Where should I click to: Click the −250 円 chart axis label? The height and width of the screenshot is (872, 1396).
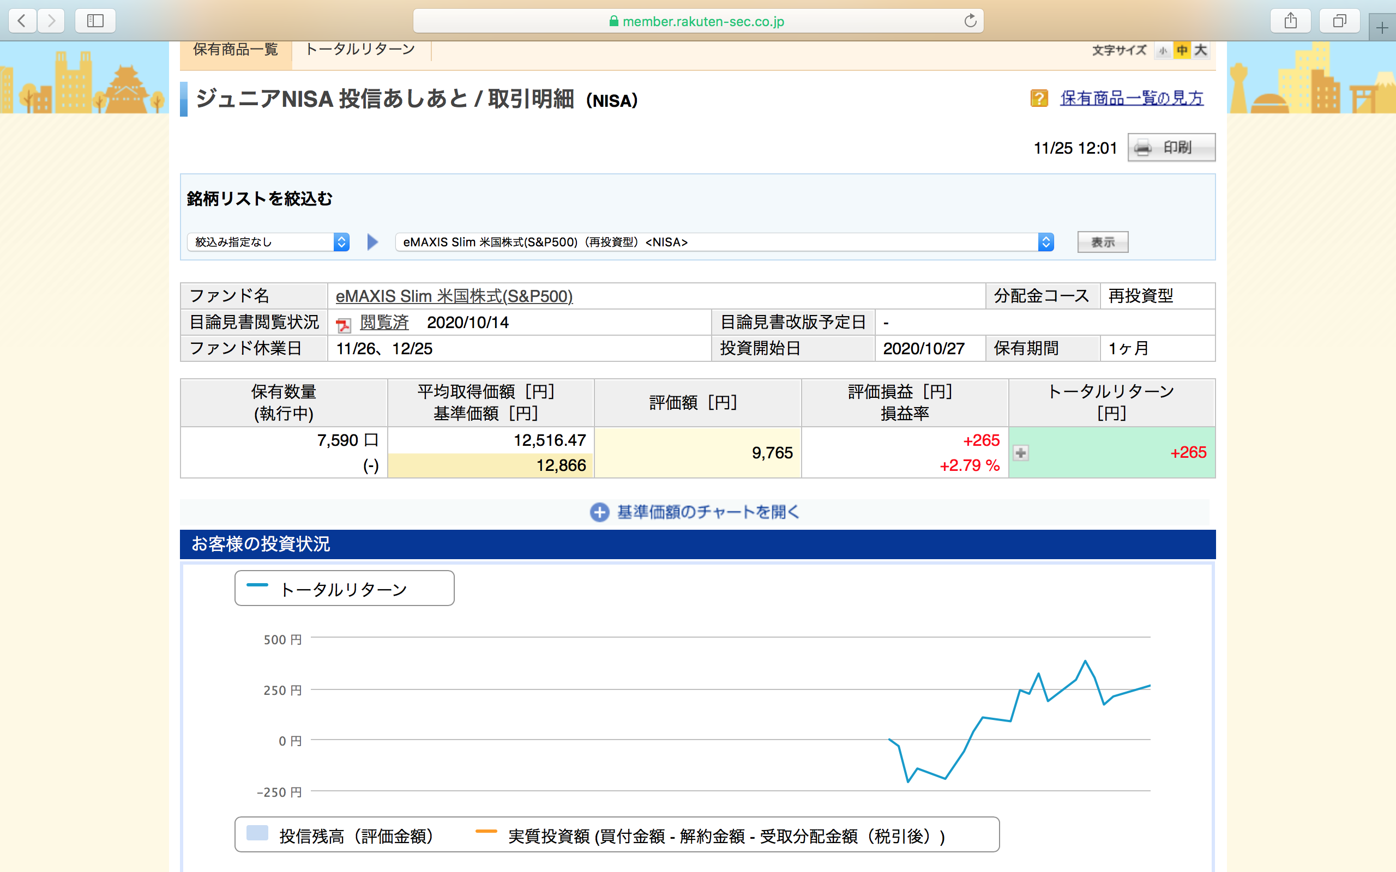click(279, 792)
